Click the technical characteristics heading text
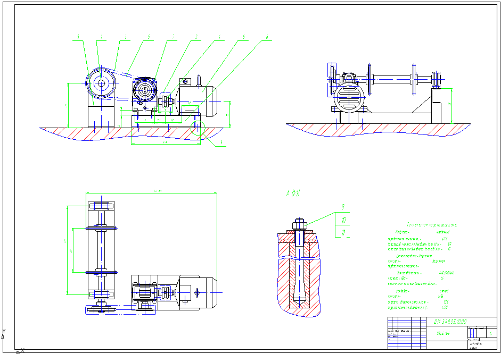The height and width of the screenshot is (354, 501). coord(432,225)
